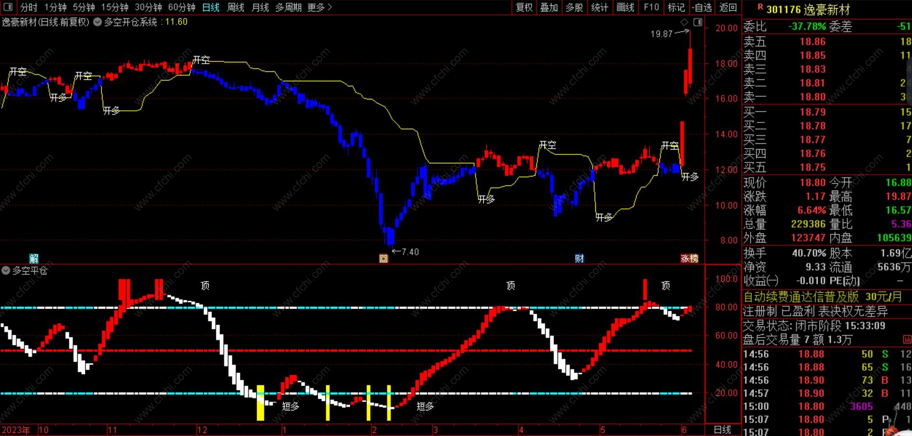912x436 pixels.
Task: Toggle the left sidebar panel icon
Action: [x=8, y=7]
